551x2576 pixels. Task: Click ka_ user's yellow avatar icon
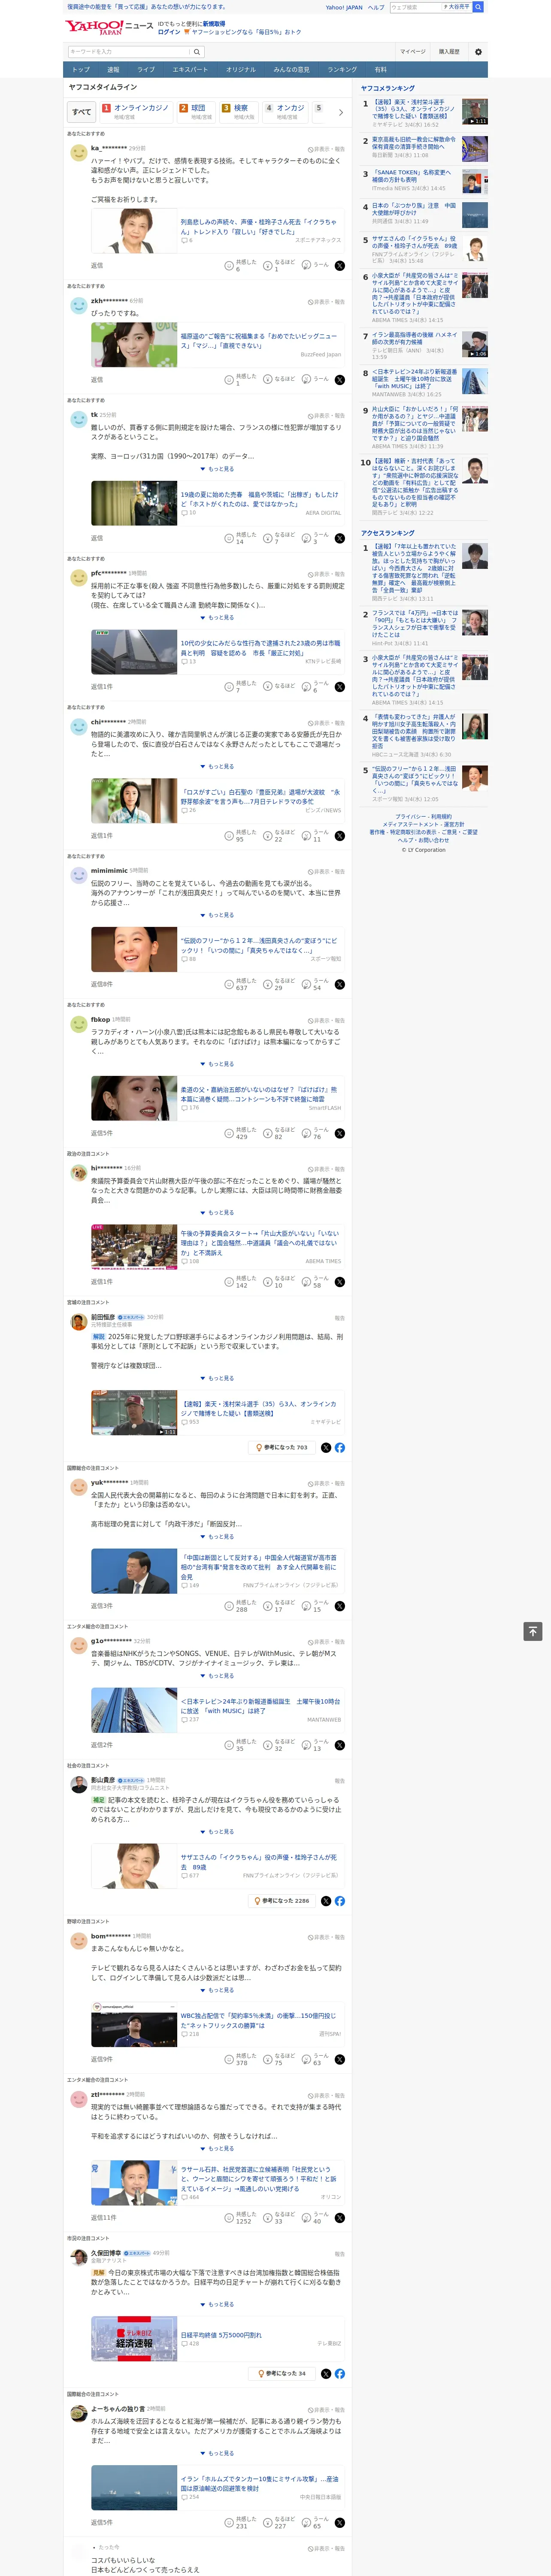pos(78,152)
